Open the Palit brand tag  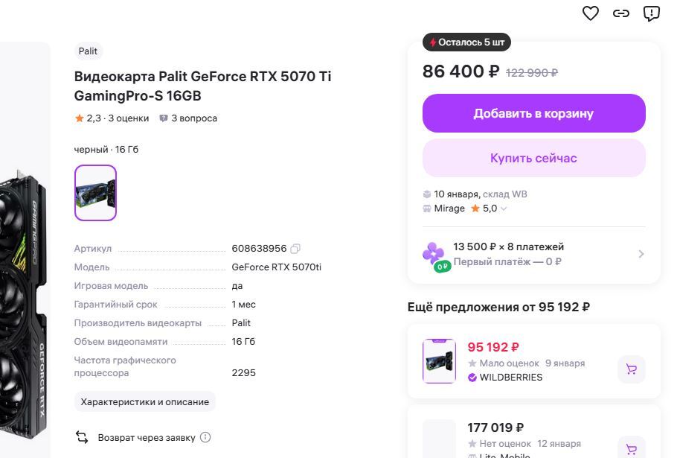(x=88, y=51)
